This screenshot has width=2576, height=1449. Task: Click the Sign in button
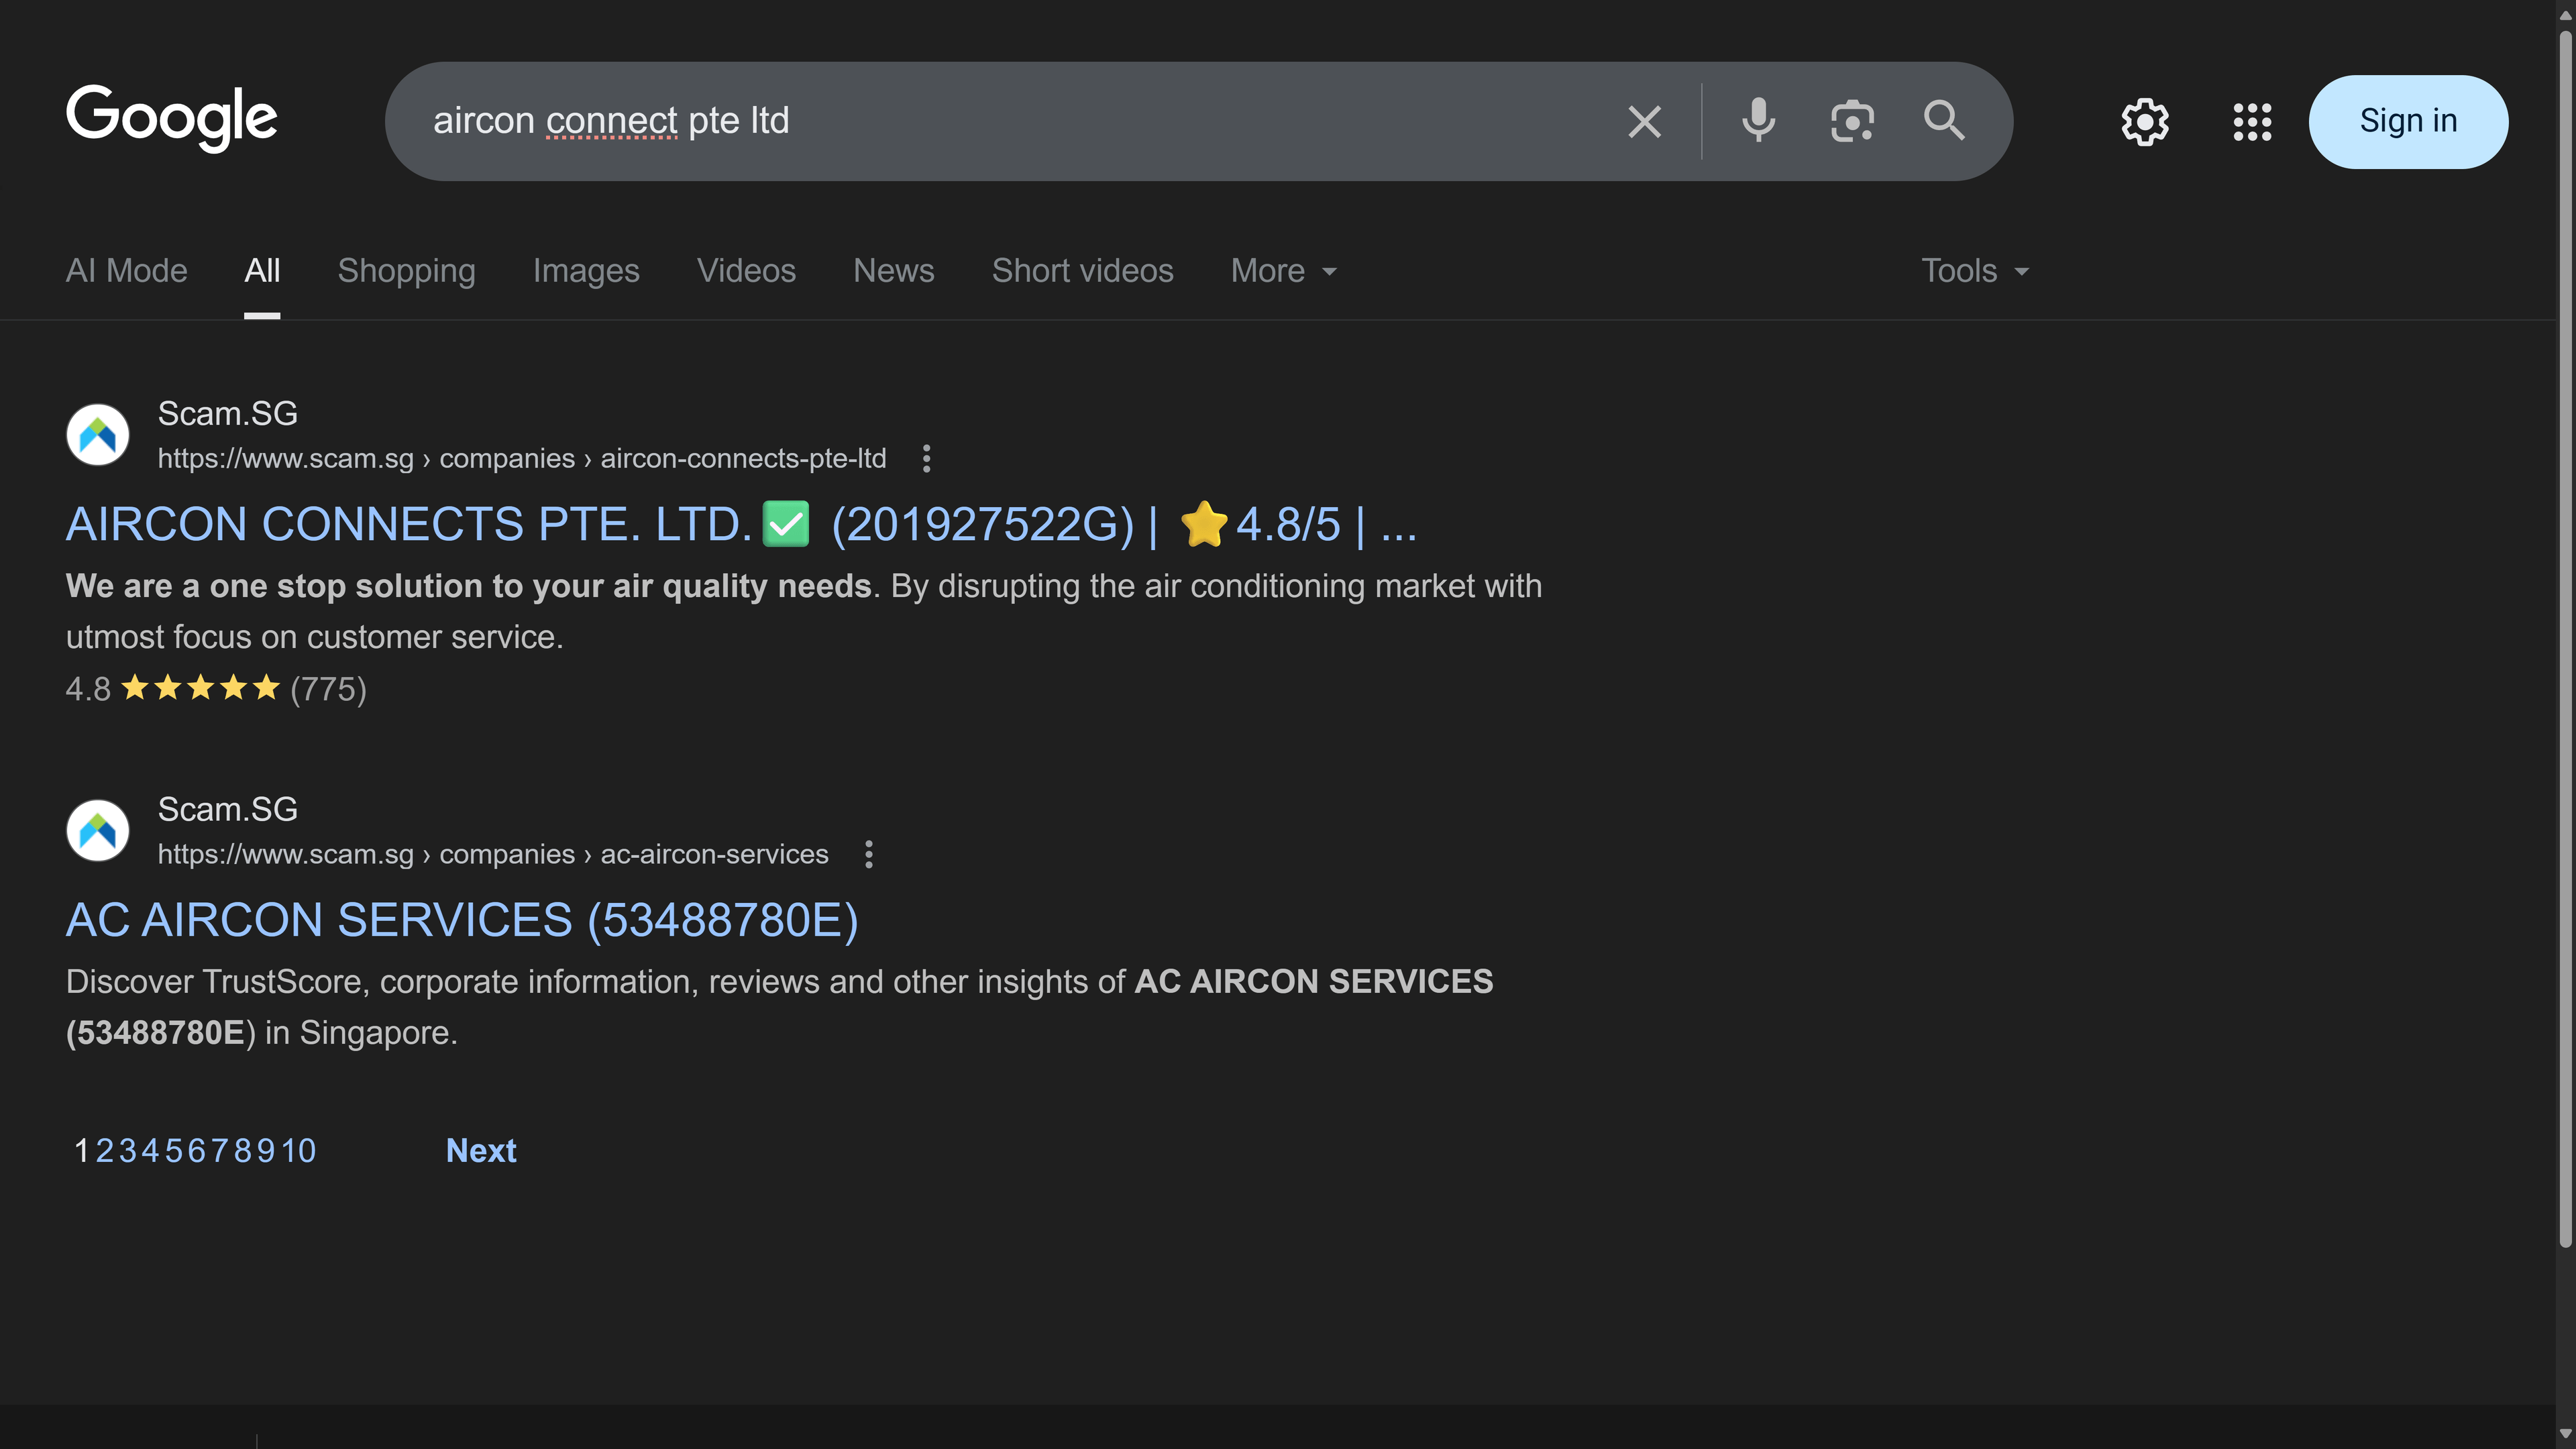[x=2408, y=121]
